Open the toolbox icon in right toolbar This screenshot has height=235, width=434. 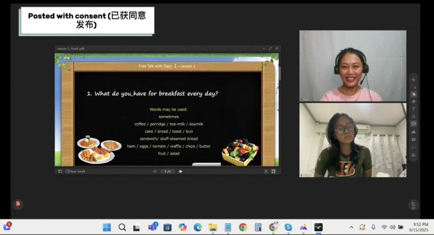point(414,139)
